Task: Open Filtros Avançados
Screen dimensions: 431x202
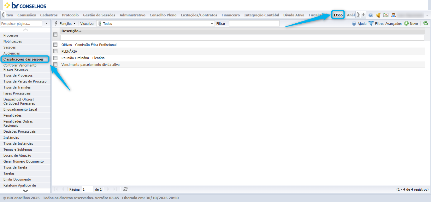Action: coord(385,24)
